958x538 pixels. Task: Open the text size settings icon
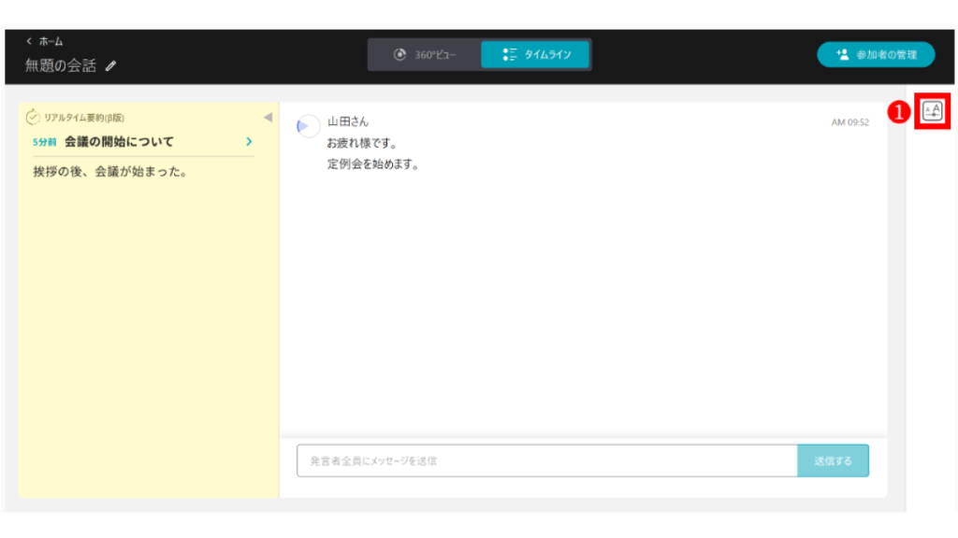(x=932, y=112)
